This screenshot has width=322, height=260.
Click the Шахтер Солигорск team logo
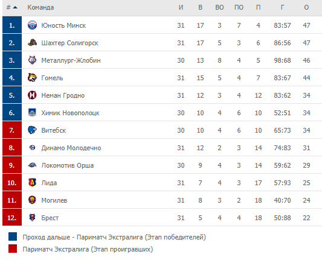click(x=32, y=43)
